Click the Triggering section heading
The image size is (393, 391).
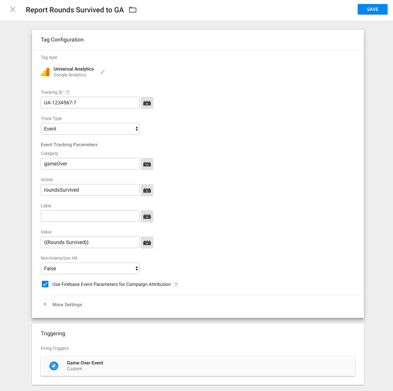tap(53, 334)
